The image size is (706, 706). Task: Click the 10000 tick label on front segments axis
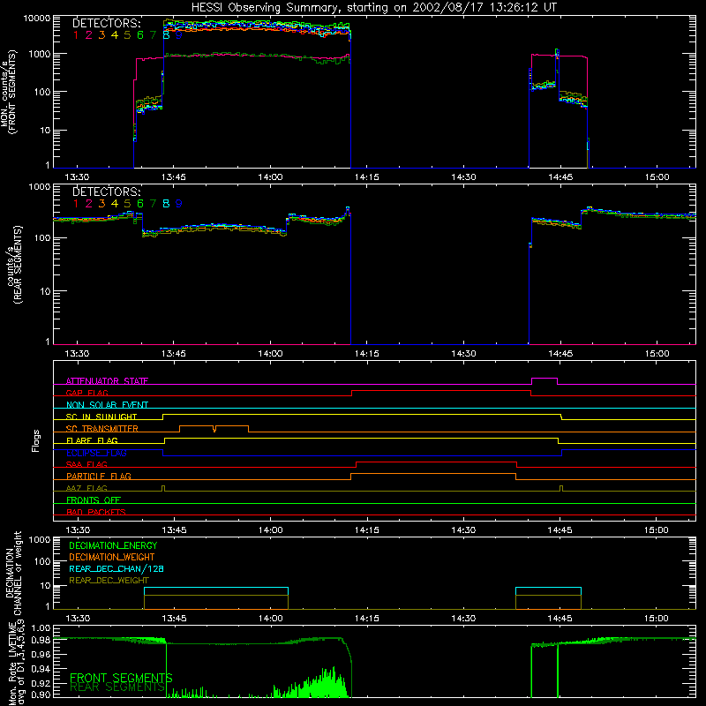pyautogui.click(x=37, y=18)
